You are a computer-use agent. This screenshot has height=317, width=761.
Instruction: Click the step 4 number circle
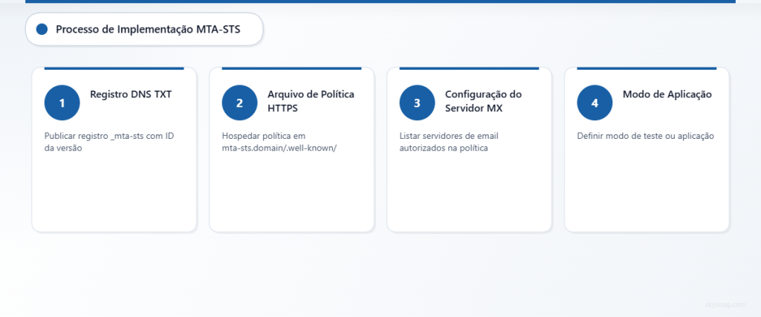tap(595, 102)
